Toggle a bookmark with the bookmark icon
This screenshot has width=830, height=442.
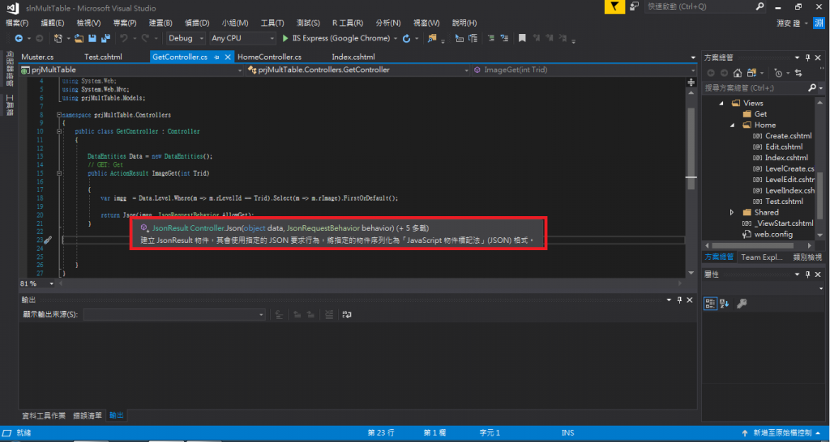coord(522,38)
